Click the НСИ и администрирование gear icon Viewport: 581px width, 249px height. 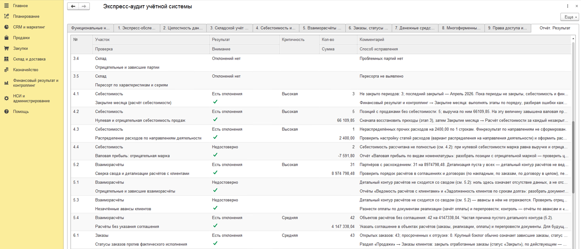pyautogui.click(x=6, y=98)
